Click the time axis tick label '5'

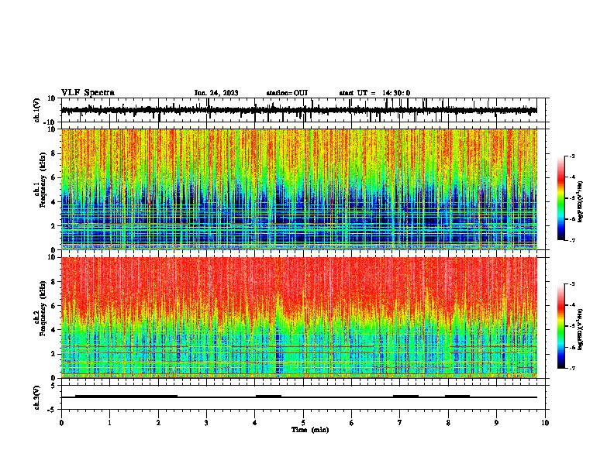pos(303,423)
